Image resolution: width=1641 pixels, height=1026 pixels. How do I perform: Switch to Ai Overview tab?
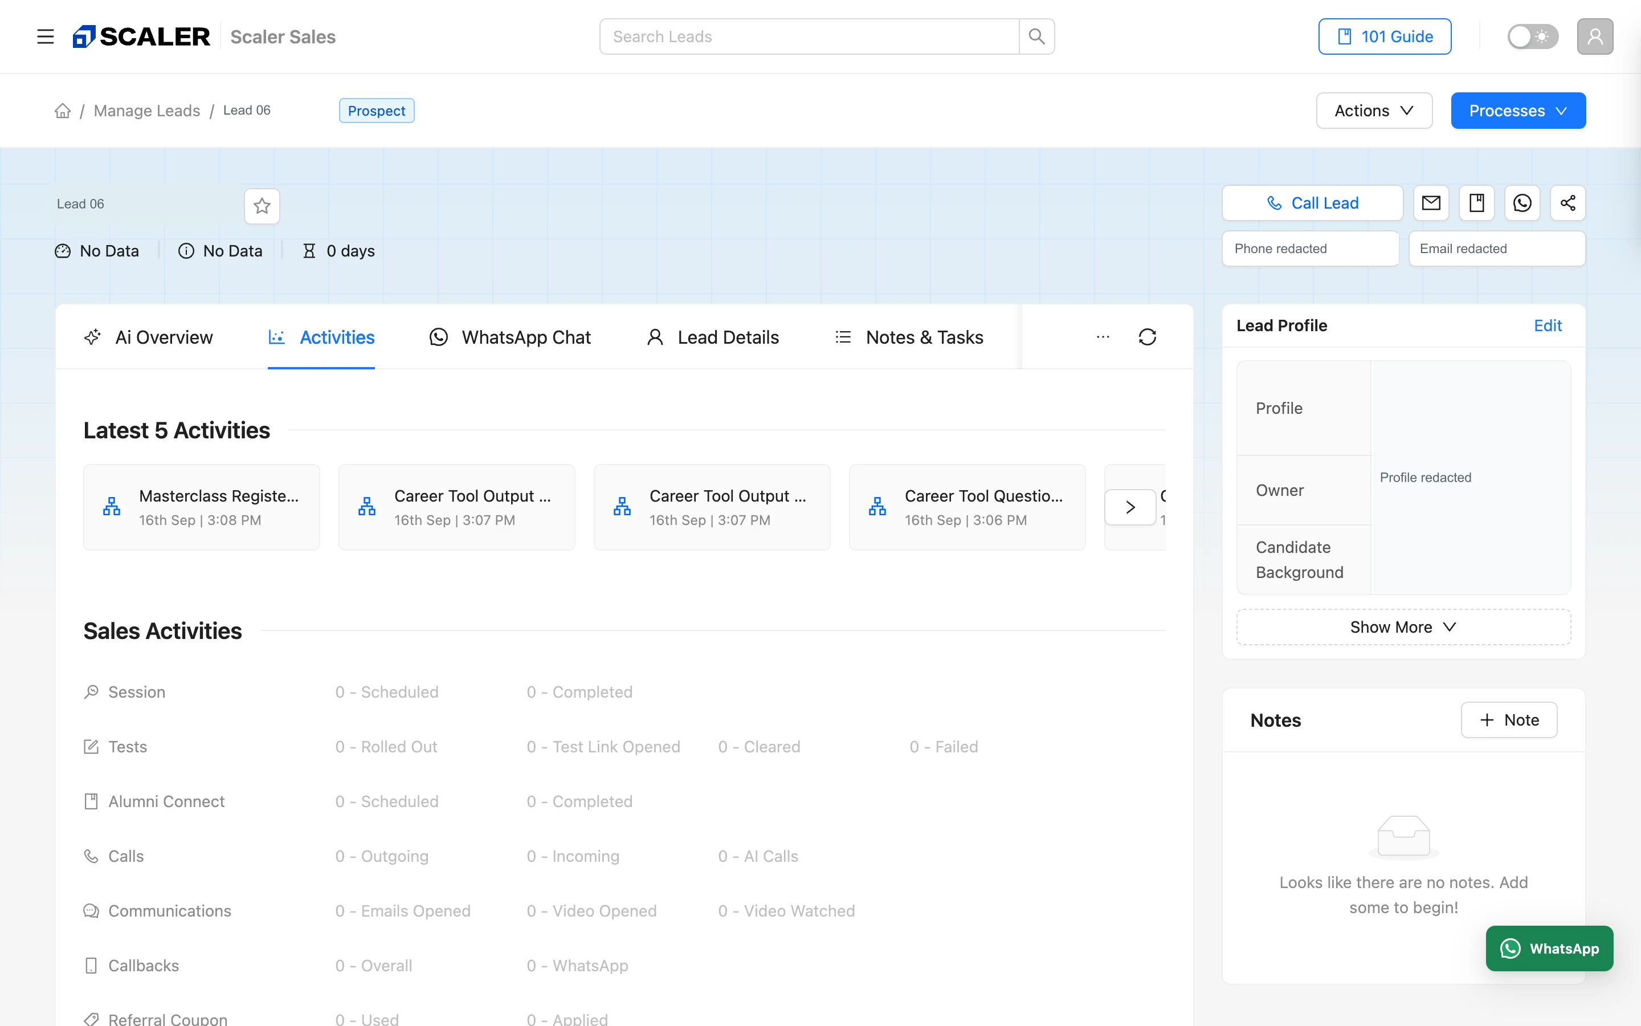click(149, 337)
